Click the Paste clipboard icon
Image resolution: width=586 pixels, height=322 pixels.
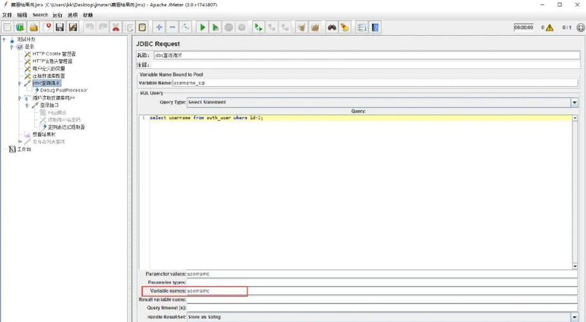pyautogui.click(x=142, y=27)
